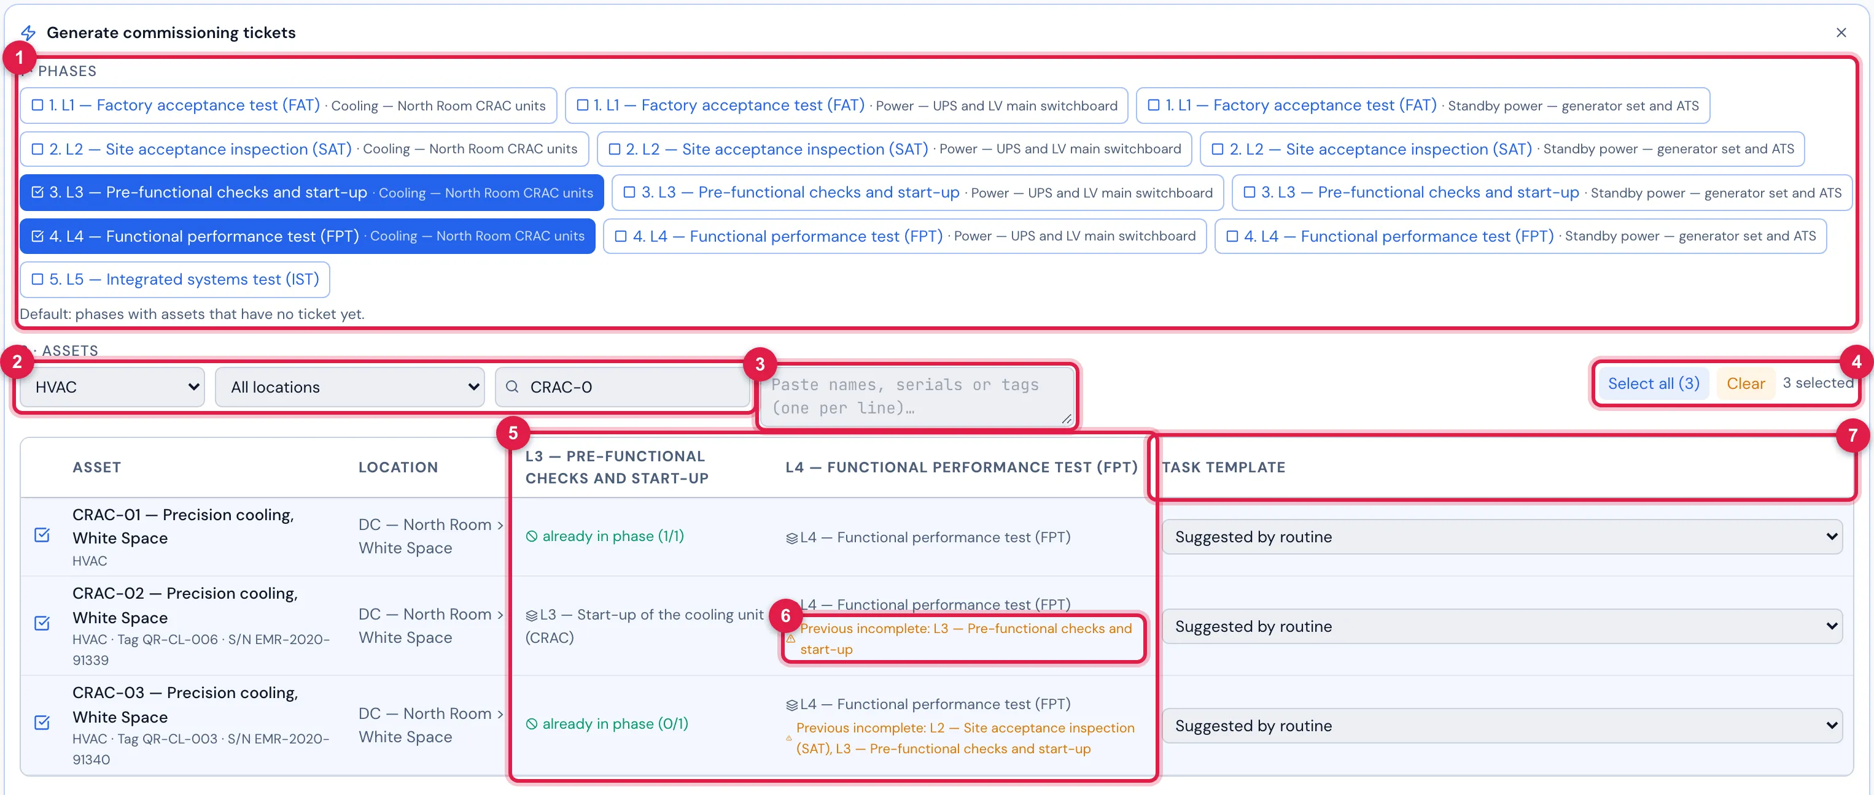The height and width of the screenshot is (795, 1874).
Task: Click Select all (3) button
Action: (1653, 383)
